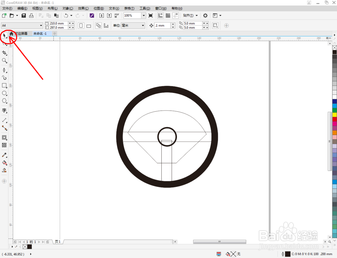
Task: Expand the undo history dropdown
Action: pos(71,15)
